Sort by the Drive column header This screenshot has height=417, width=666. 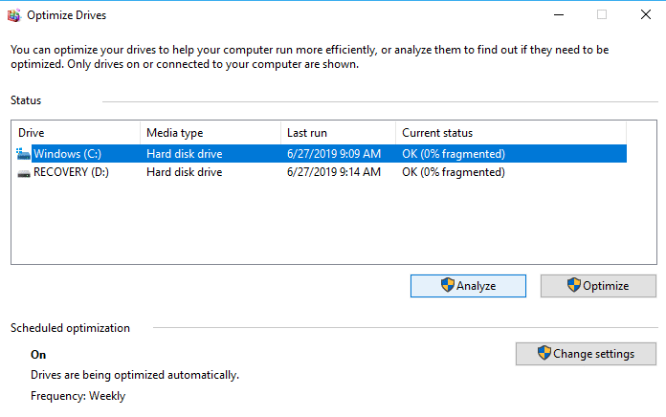(77, 133)
